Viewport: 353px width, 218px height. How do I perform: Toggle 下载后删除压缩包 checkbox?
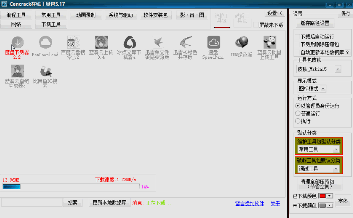pos(297,44)
